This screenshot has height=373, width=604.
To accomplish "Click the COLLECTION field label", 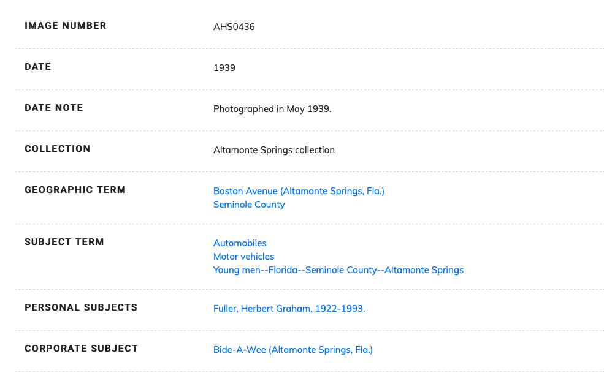I will pyautogui.click(x=58, y=149).
